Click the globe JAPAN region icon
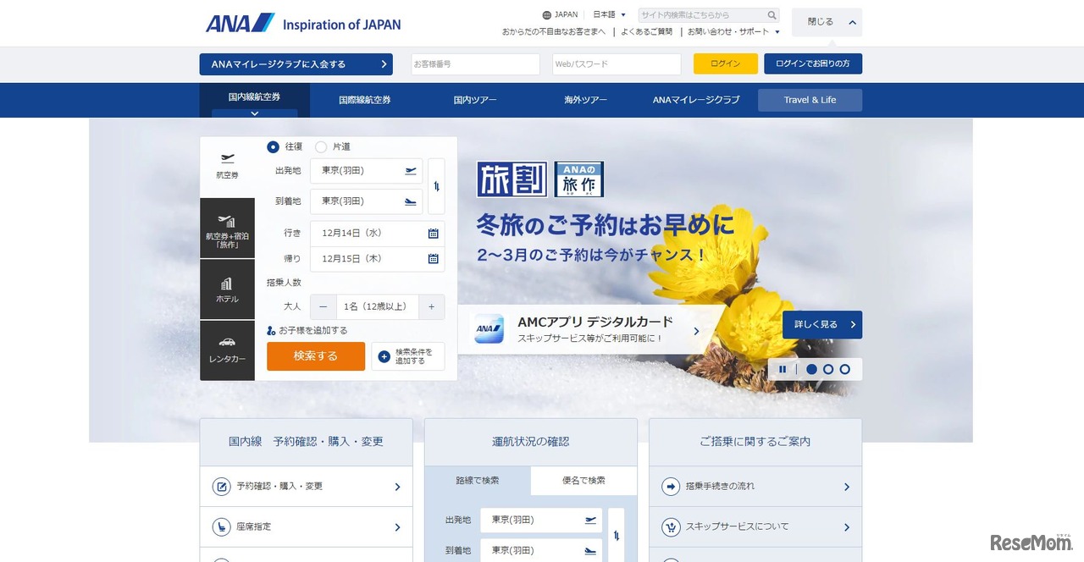Viewport: 1084px width, 562px height. [x=546, y=15]
